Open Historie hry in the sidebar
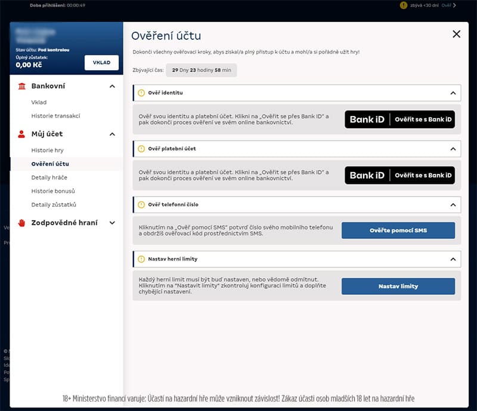 click(48, 150)
